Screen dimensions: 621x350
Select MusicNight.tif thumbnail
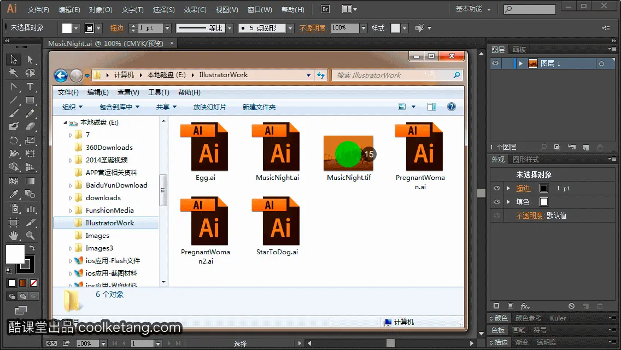tap(349, 153)
